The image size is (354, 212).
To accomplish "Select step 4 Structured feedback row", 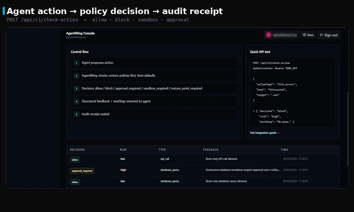I will click(x=154, y=101).
